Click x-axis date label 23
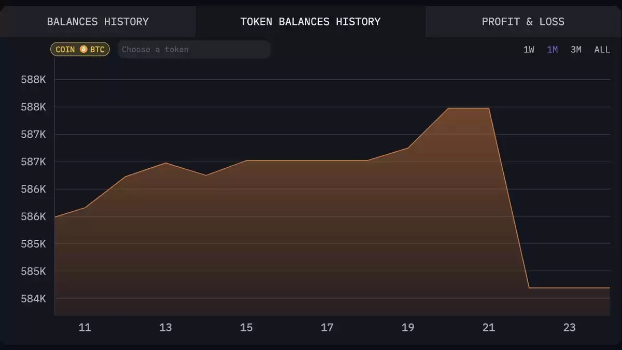This screenshot has height=350, width=622. click(570, 327)
